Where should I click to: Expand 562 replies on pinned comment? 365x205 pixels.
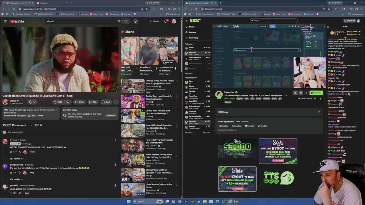(17, 159)
